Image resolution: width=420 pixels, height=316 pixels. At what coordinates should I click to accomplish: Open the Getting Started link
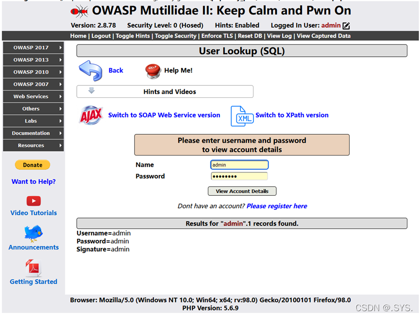pos(34,282)
